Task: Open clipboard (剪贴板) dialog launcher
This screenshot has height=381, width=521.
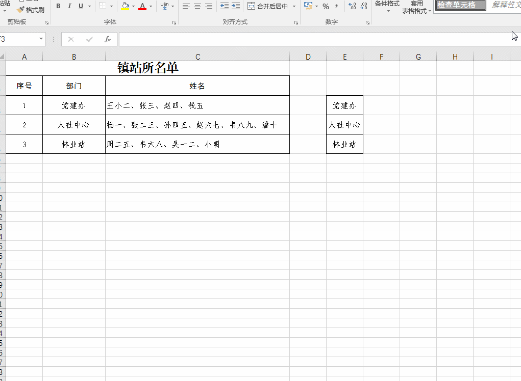Action: tap(46, 22)
